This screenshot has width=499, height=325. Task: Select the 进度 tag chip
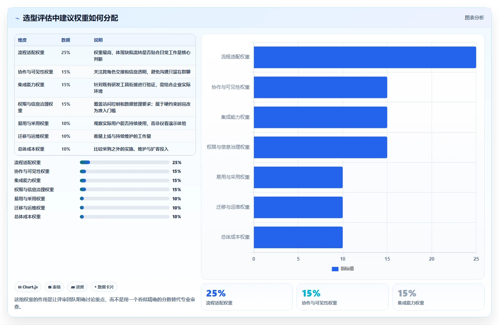(77, 287)
